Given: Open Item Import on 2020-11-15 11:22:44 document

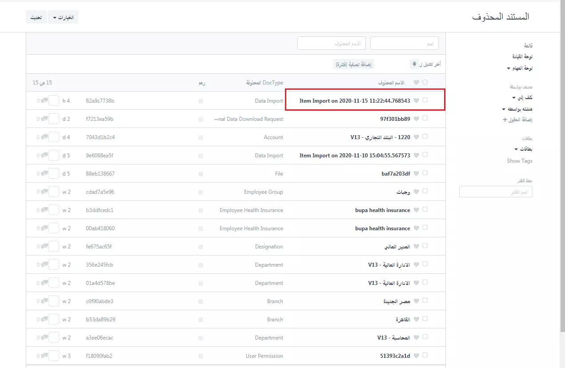Looking at the screenshot, I should (355, 101).
